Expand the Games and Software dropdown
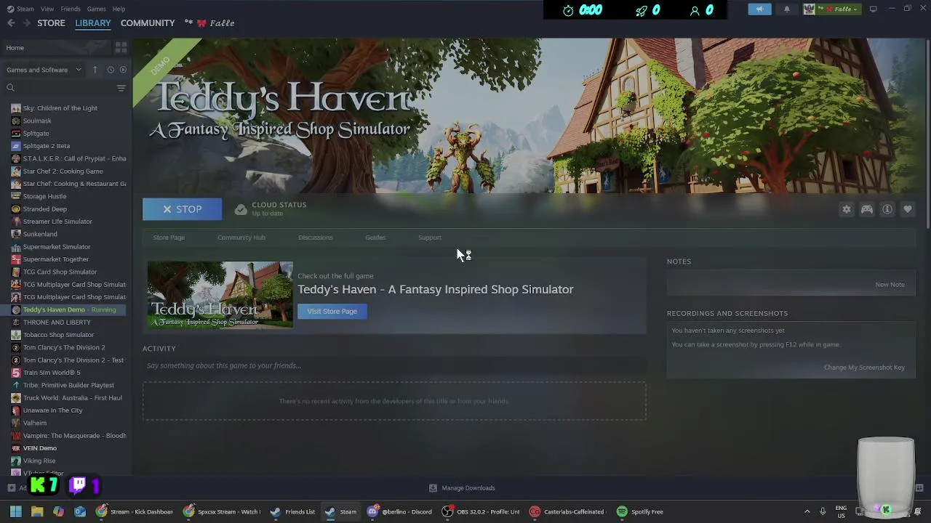The width and height of the screenshot is (931, 523). pos(44,70)
